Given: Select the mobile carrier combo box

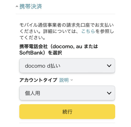Looking at the screenshot, I should click(67, 66).
